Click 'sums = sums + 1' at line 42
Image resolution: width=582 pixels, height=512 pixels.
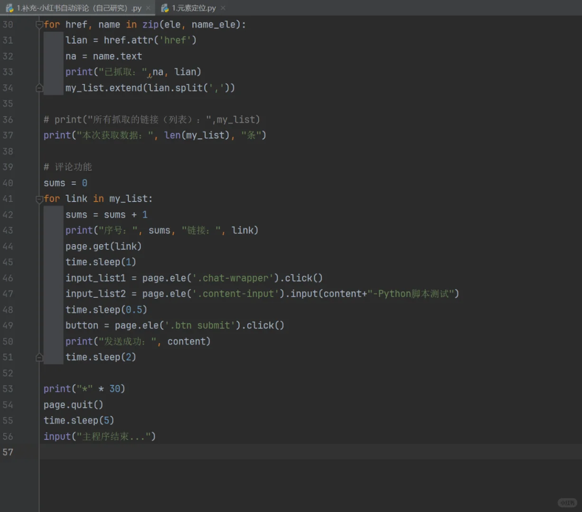[x=107, y=215]
